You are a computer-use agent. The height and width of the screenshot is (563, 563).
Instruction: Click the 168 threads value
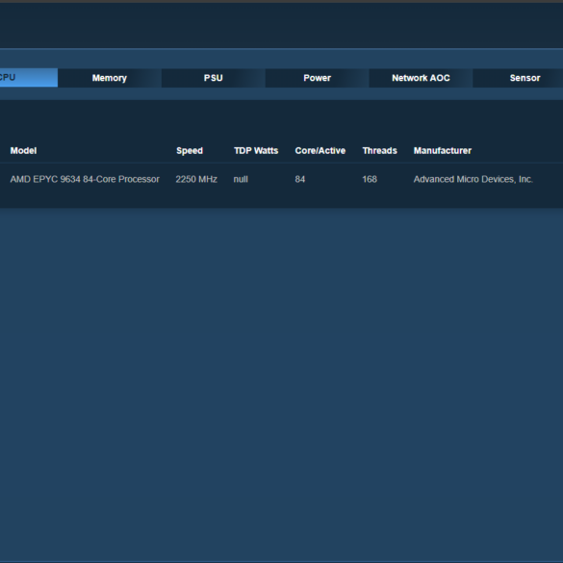pyautogui.click(x=370, y=179)
